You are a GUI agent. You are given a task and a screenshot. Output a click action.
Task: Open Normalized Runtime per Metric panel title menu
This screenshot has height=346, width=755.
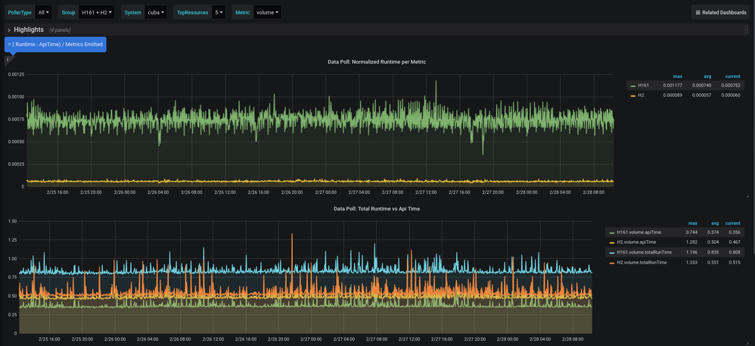pyautogui.click(x=377, y=61)
